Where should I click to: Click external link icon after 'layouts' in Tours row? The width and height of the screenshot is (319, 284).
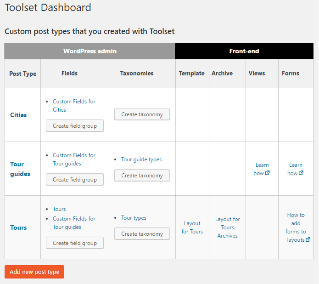[x=308, y=240]
